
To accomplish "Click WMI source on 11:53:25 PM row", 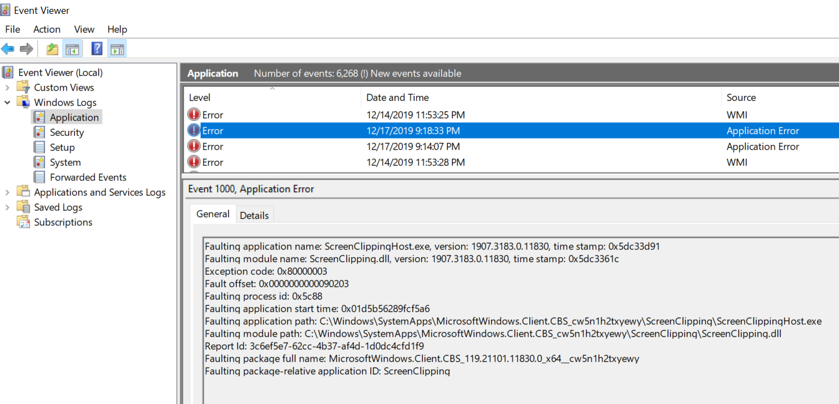I will [737, 115].
